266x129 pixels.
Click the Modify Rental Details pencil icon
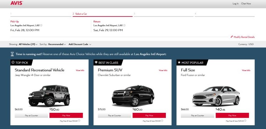click(231, 37)
